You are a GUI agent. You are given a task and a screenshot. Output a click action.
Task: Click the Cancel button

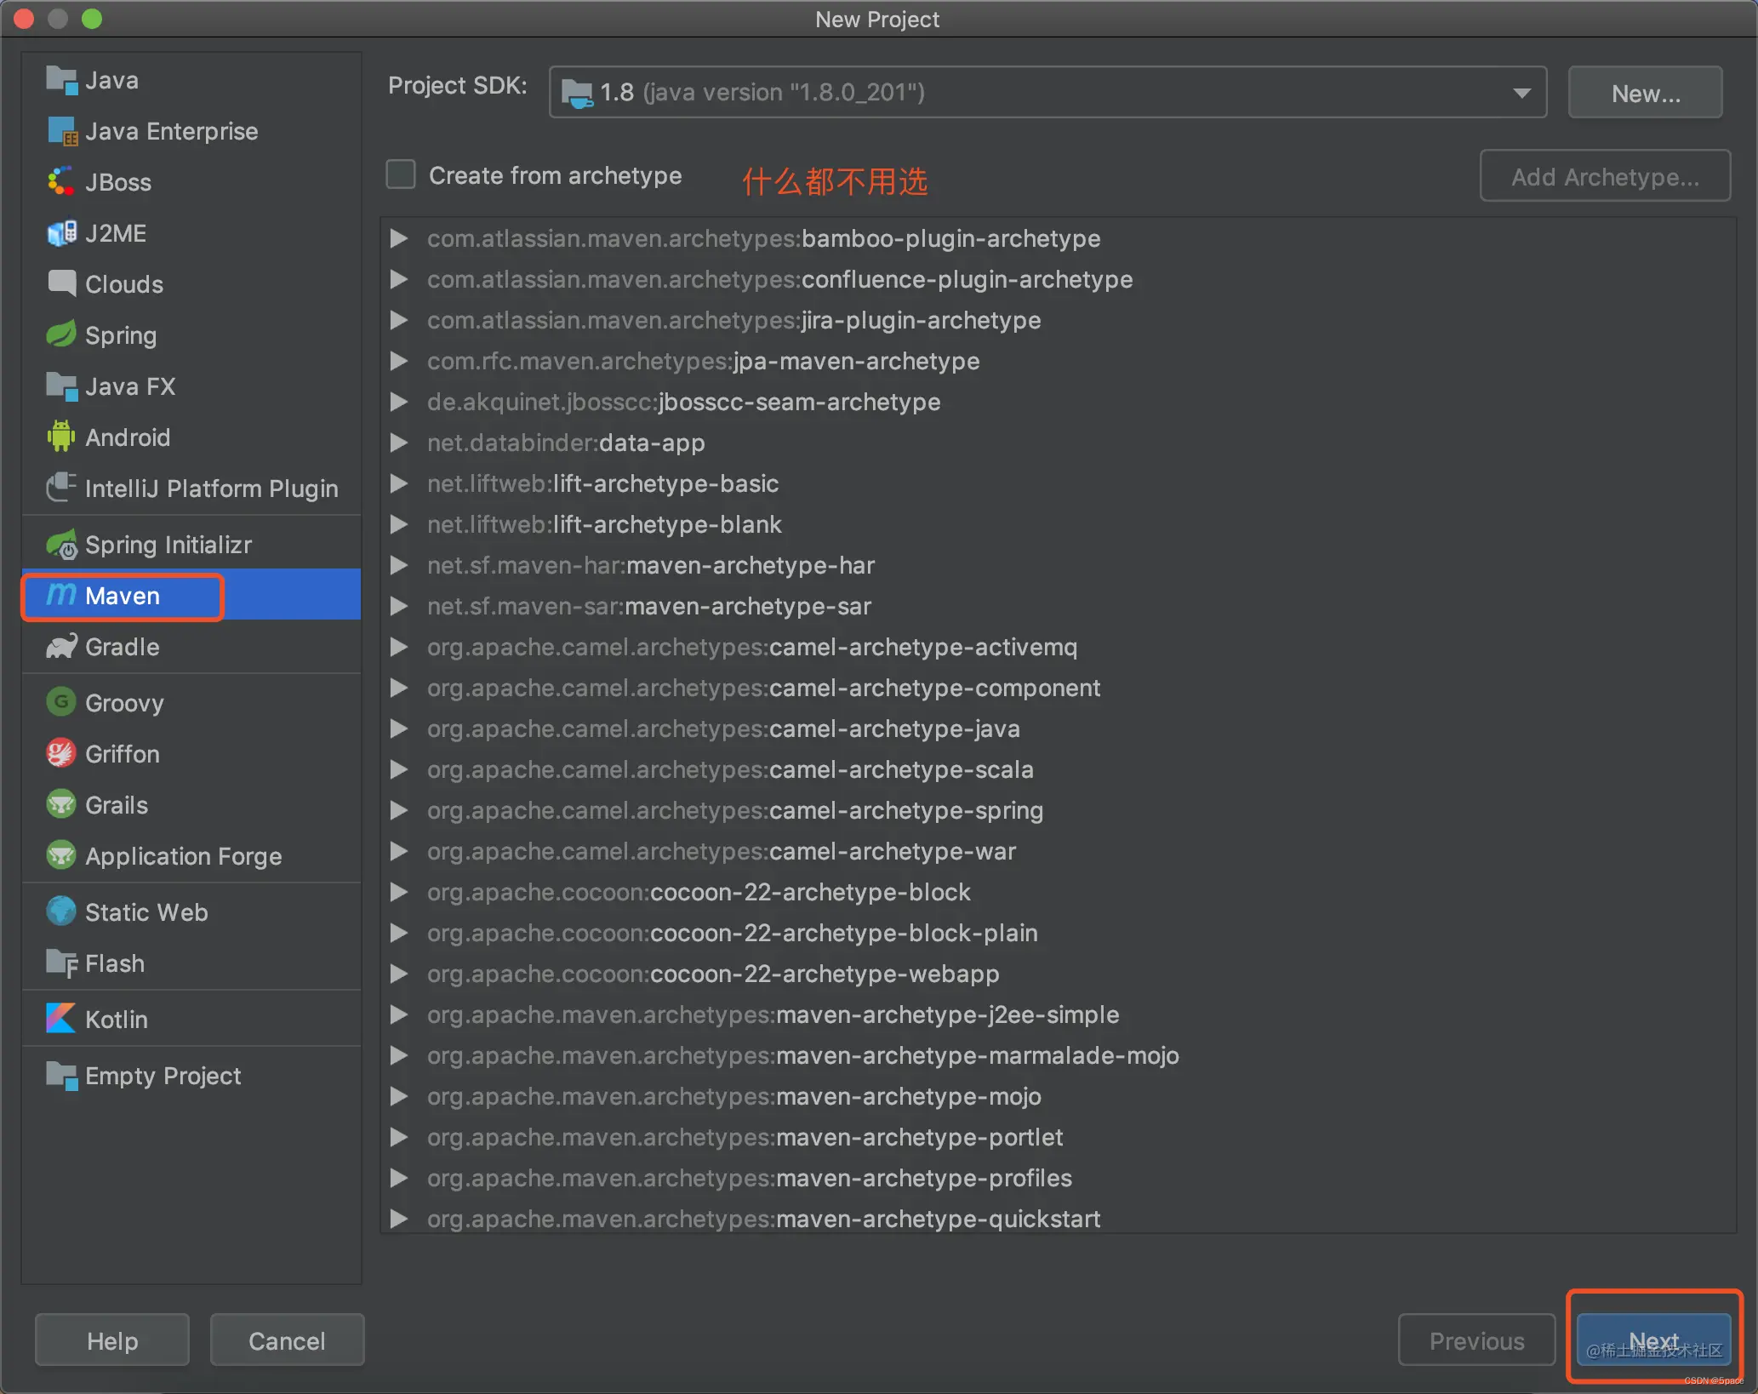[x=287, y=1340]
